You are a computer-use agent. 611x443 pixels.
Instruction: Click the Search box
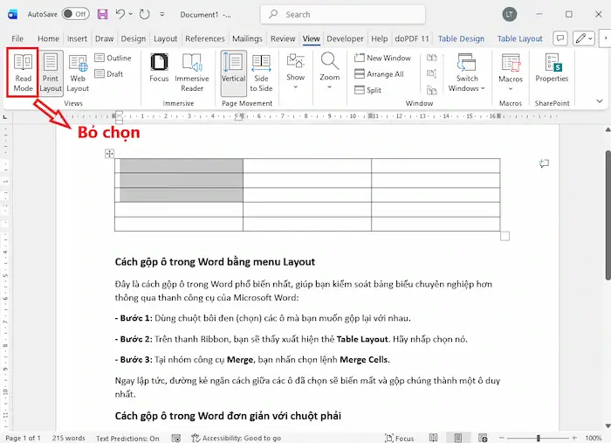(343, 15)
